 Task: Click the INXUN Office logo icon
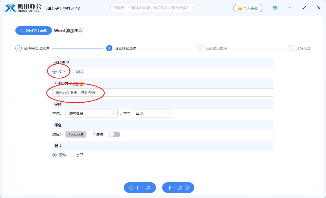(11, 8)
